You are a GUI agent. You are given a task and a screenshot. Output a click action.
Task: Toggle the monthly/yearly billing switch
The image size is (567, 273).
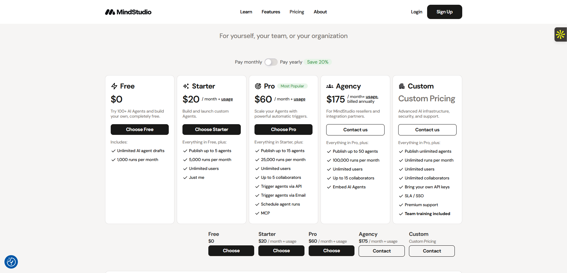271,62
